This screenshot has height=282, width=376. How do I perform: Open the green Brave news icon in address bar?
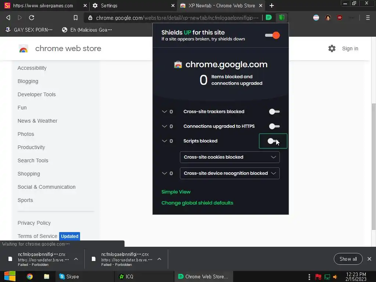pyautogui.click(x=269, y=18)
